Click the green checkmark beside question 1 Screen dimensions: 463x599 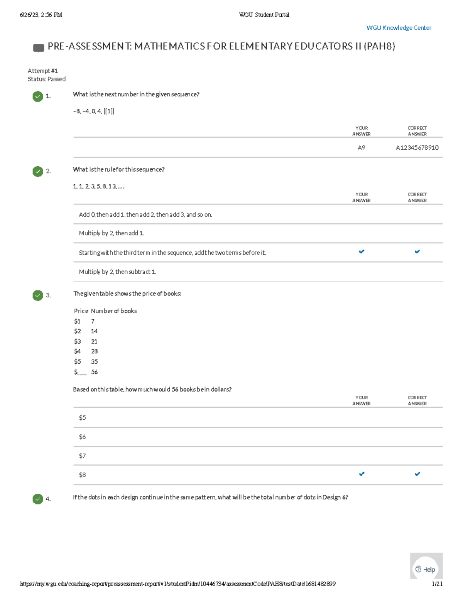point(38,96)
